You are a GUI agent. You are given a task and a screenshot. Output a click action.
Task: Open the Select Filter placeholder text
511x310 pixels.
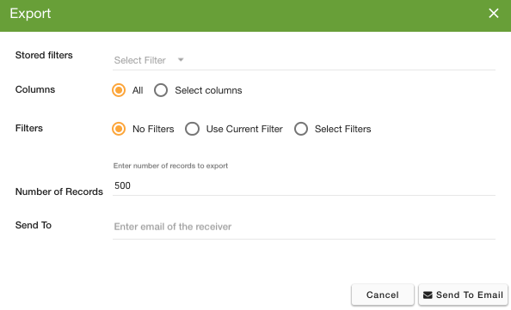(x=140, y=60)
